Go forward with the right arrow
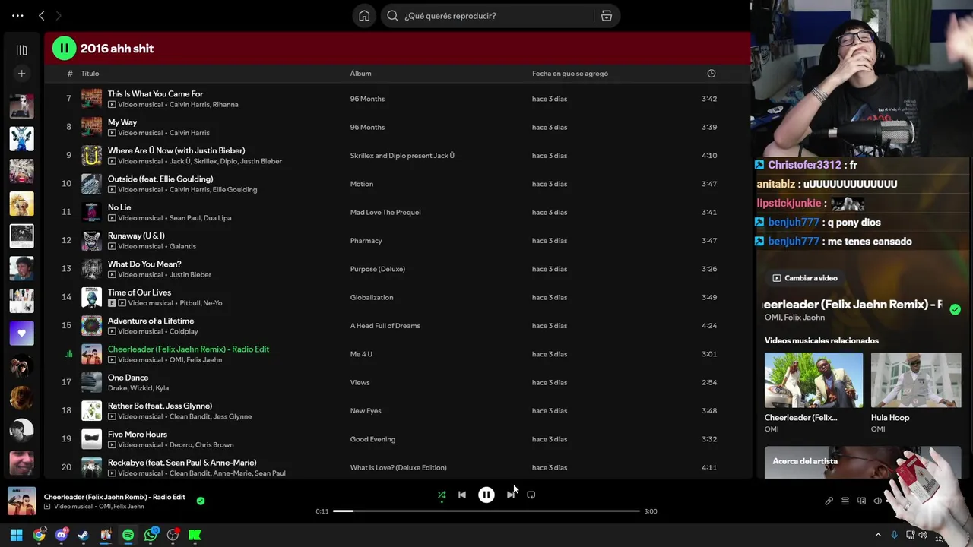 tap(59, 15)
